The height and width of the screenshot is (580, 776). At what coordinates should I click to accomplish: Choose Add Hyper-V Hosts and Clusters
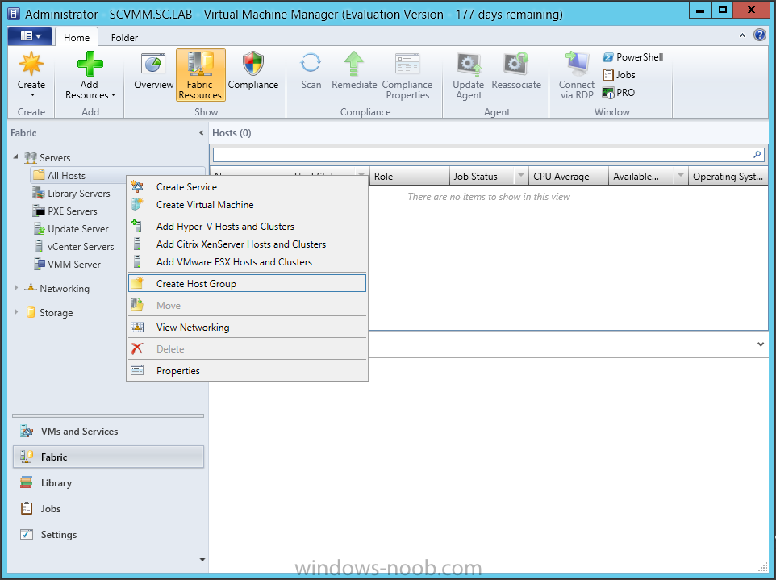click(x=247, y=227)
